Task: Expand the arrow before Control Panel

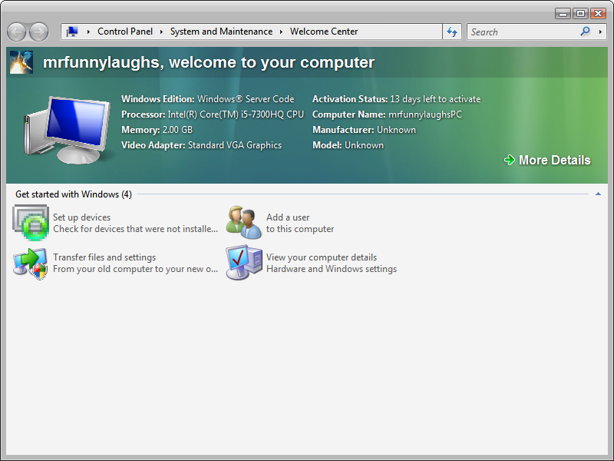Action: [88, 32]
